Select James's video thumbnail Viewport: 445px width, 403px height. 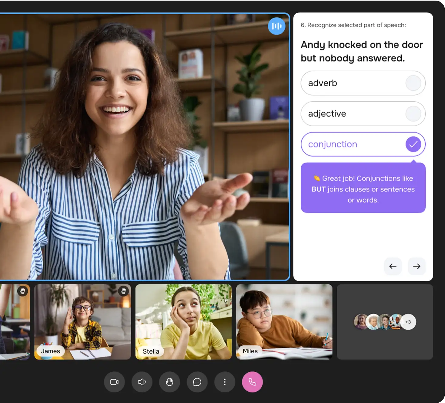tap(82, 322)
